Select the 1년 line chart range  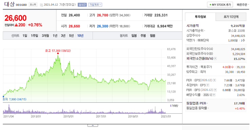pyautogui.click(x=55, y=36)
